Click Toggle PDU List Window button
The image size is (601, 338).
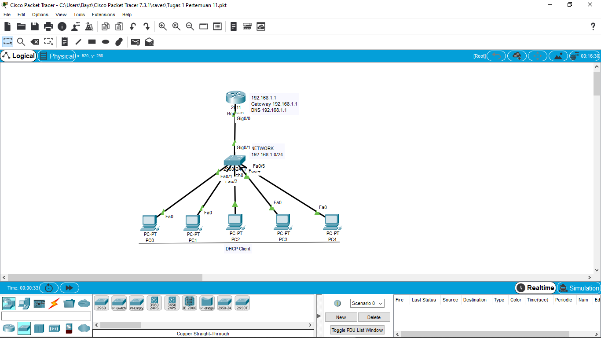point(357,330)
